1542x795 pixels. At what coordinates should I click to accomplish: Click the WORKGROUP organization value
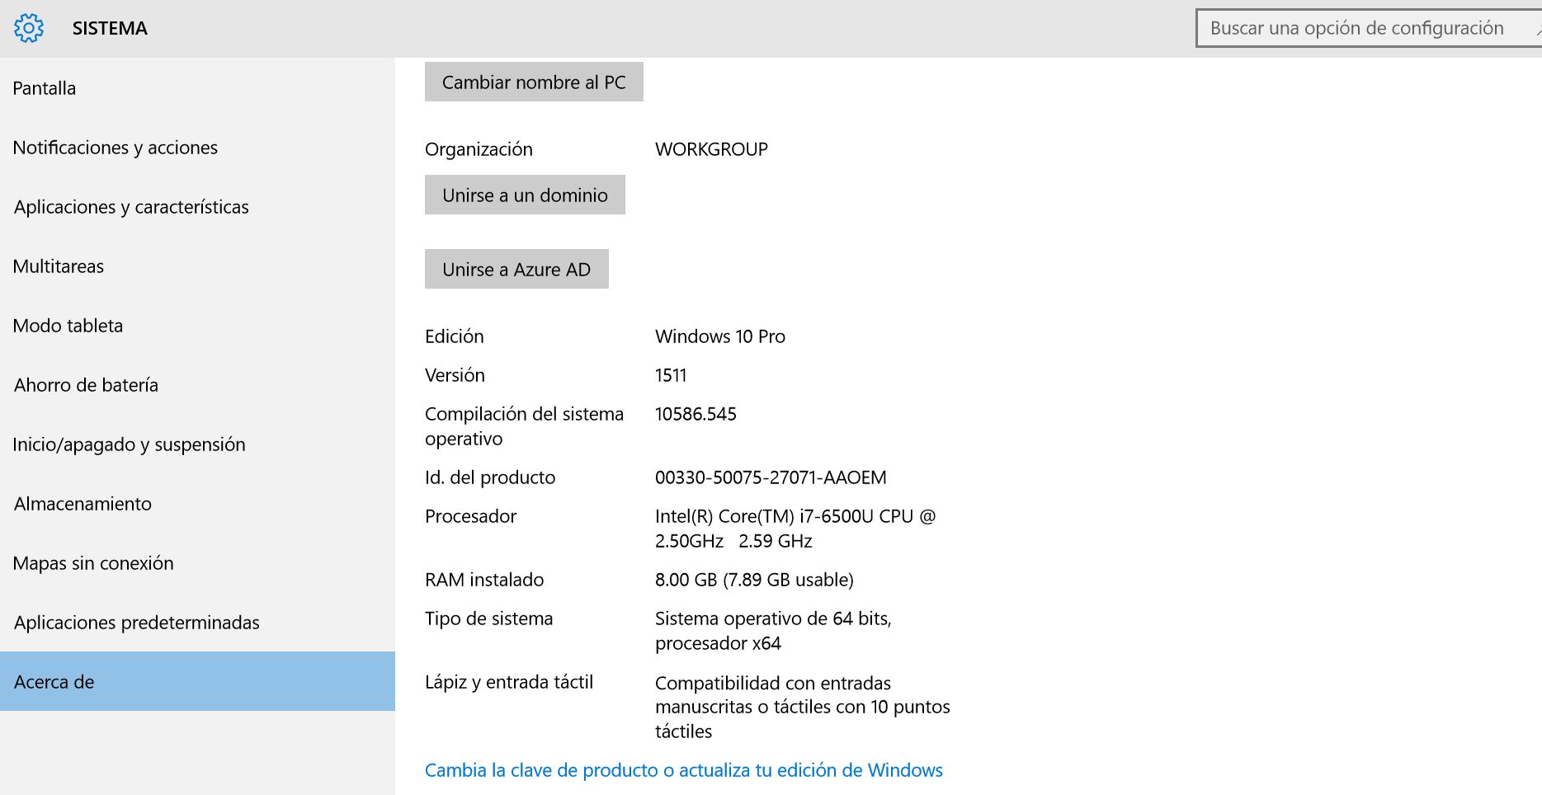click(711, 149)
